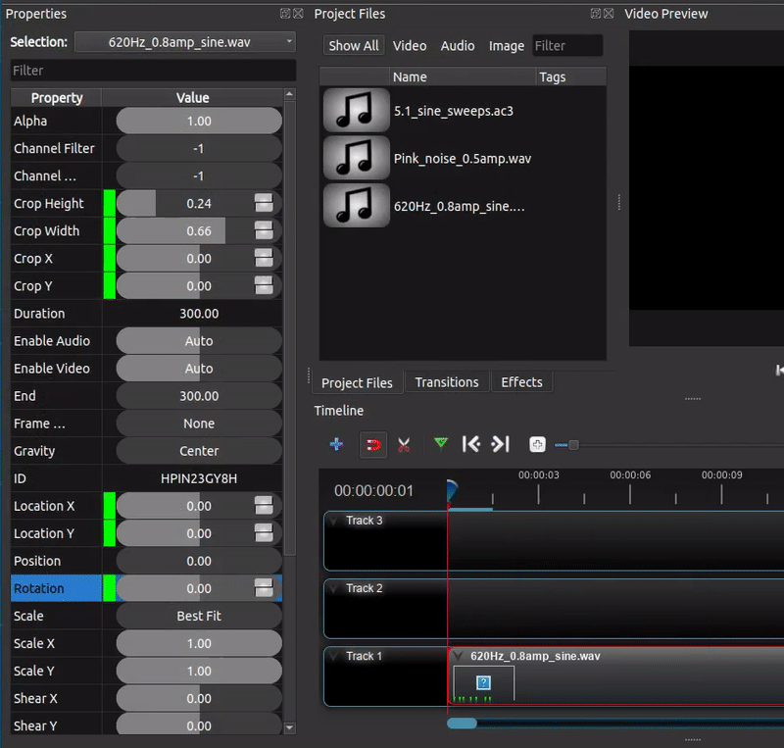Click the Channel Filter value field
The width and height of the screenshot is (784, 748).
pos(199,149)
